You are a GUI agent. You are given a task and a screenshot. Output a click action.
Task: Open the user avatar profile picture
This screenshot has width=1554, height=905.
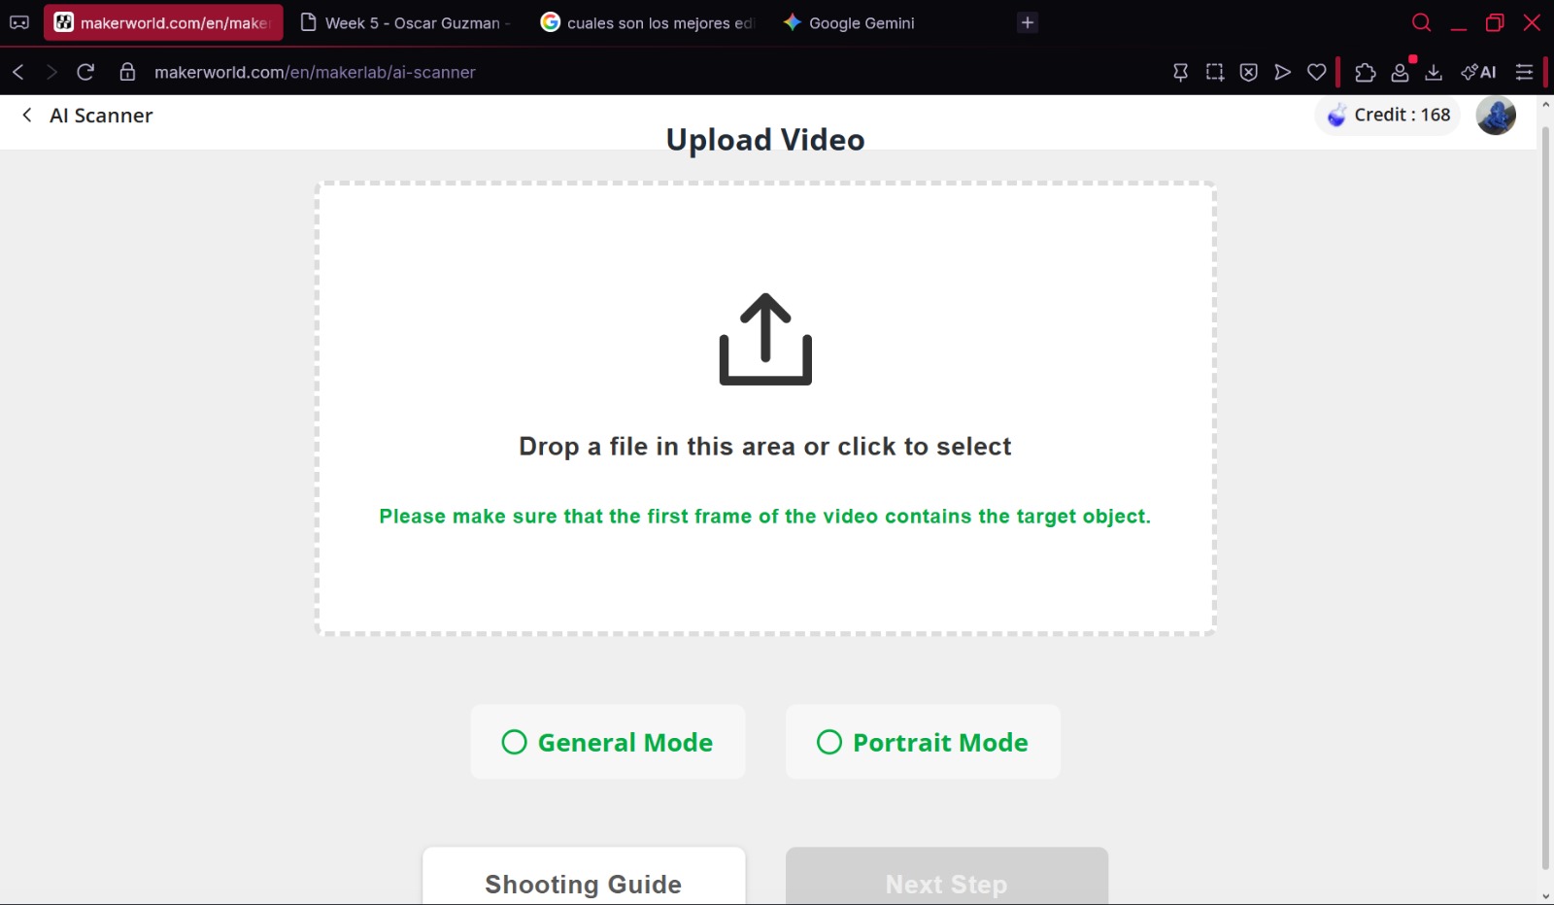[x=1496, y=116]
